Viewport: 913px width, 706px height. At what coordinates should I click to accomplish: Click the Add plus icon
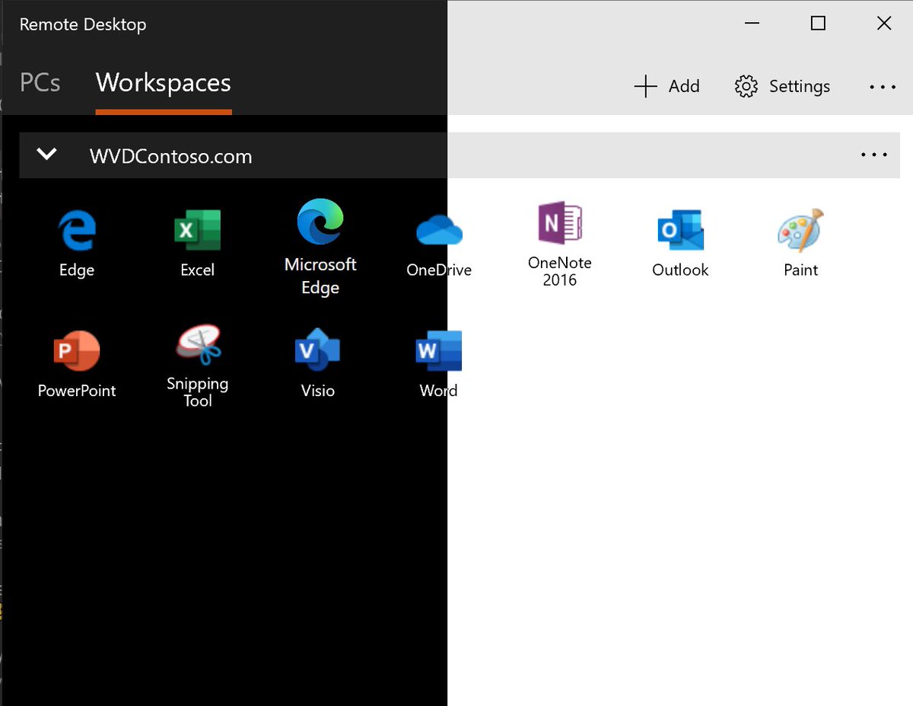645,86
